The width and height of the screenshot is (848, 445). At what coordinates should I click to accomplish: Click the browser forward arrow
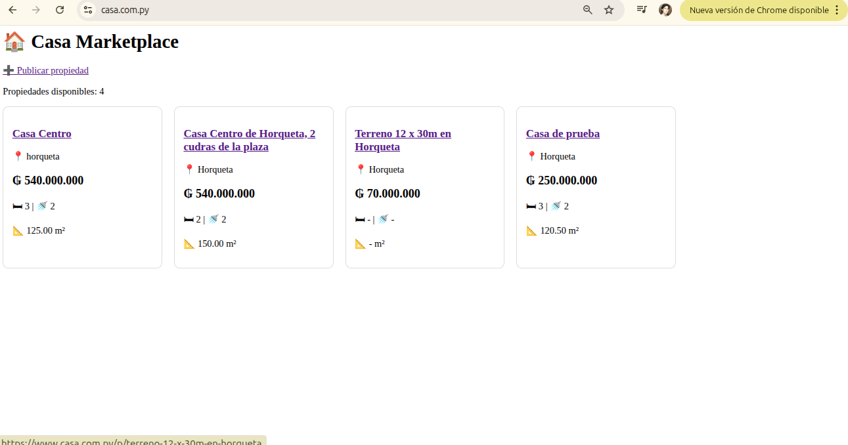[36, 10]
